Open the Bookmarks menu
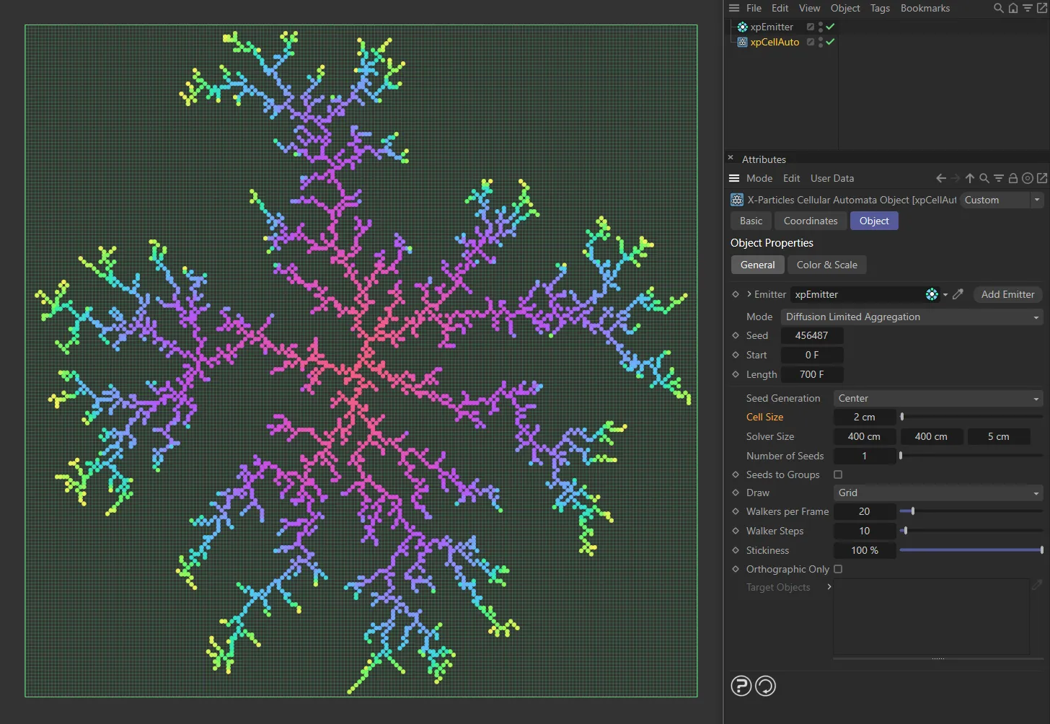The height and width of the screenshot is (724, 1050). (925, 8)
